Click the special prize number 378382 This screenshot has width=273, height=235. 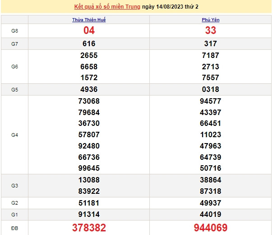89,227
